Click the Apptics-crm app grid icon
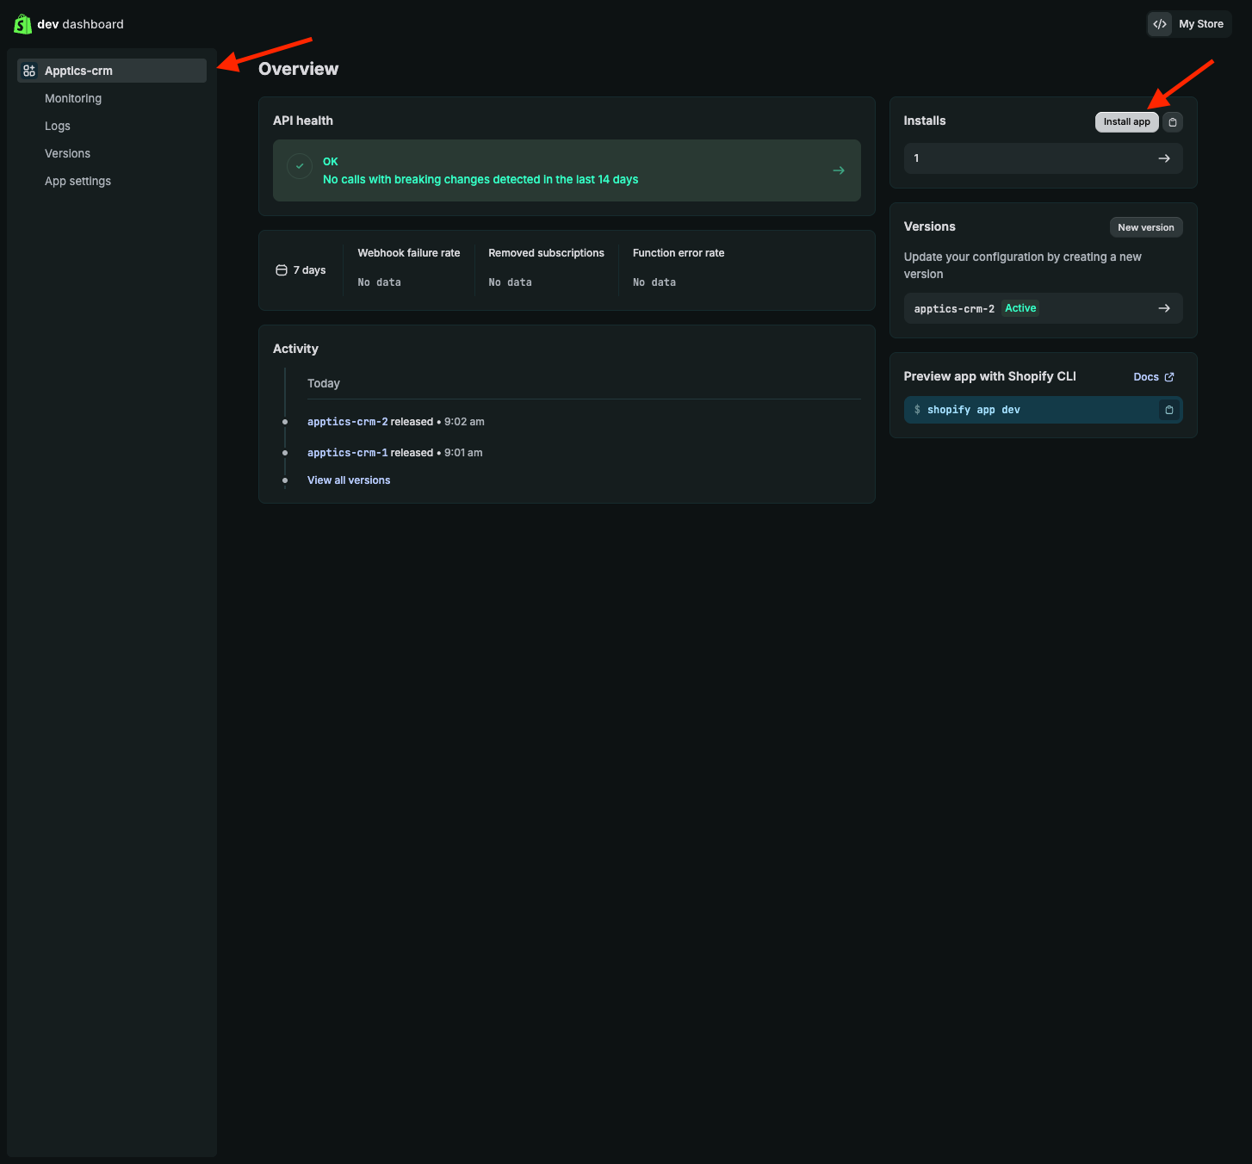Screen dimensions: 1252x1164 [29, 71]
